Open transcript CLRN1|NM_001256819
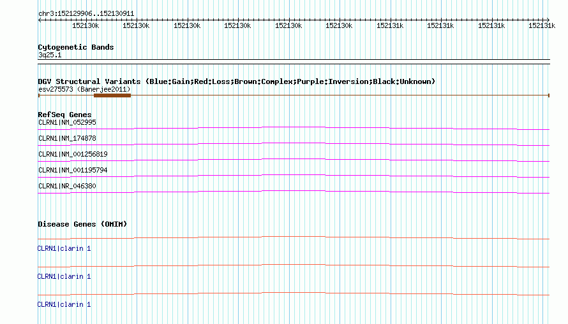This screenshot has width=568, height=324. [73, 154]
